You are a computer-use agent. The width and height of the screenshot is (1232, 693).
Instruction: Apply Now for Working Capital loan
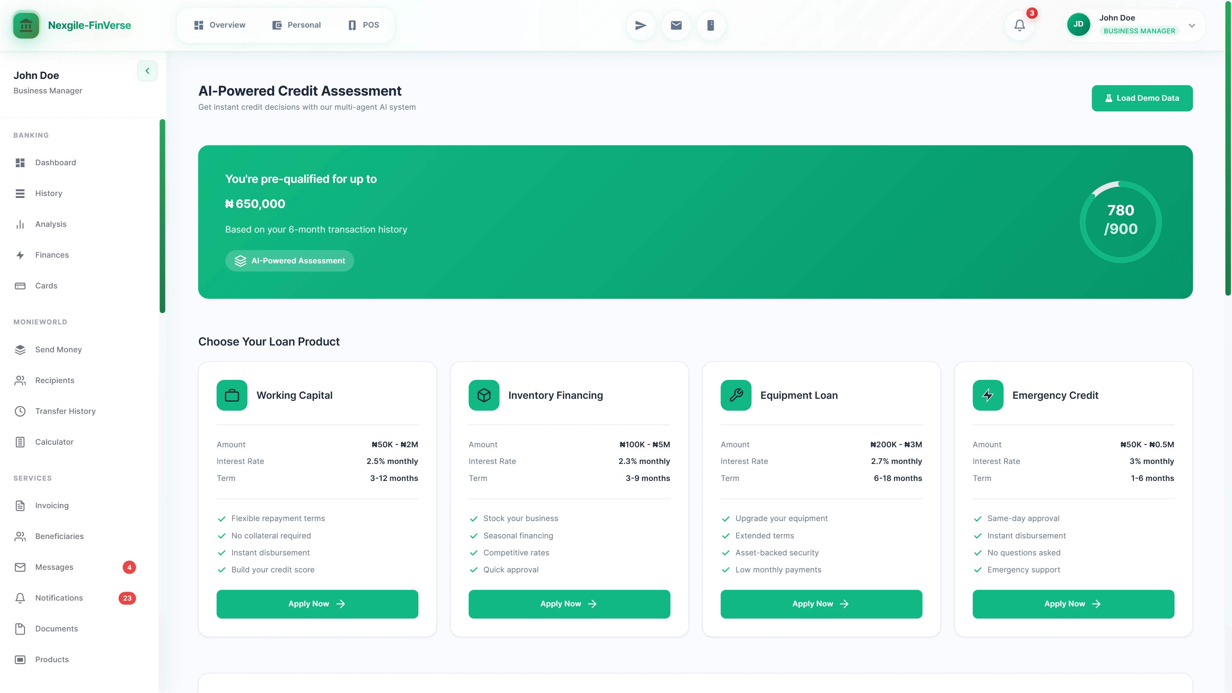(317, 603)
